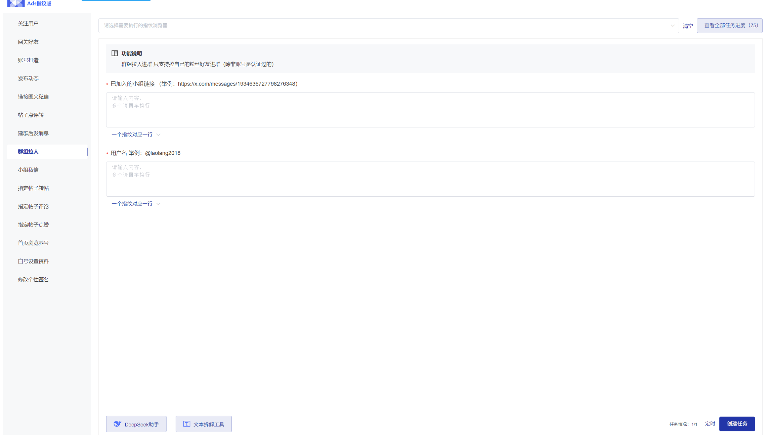The image size is (773, 435).
Task: Open 修改个性签名 sidebar item
Action: tap(33, 280)
